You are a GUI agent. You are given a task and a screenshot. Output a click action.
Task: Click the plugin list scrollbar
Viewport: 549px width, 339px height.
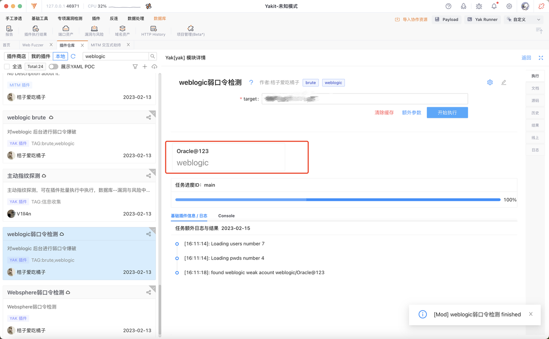(160, 311)
